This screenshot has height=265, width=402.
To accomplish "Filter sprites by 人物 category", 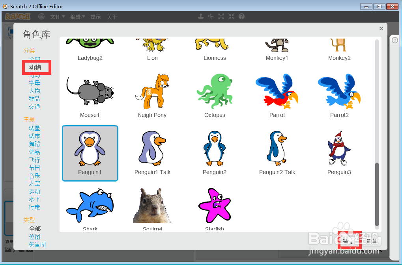I will pyautogui.click(x=34, y=91).
